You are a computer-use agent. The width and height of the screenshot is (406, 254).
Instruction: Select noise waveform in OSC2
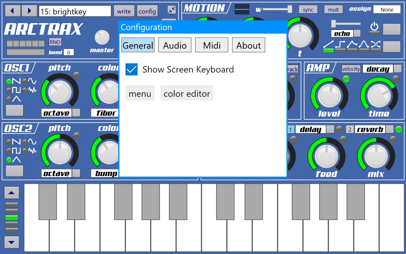(29, 151)
